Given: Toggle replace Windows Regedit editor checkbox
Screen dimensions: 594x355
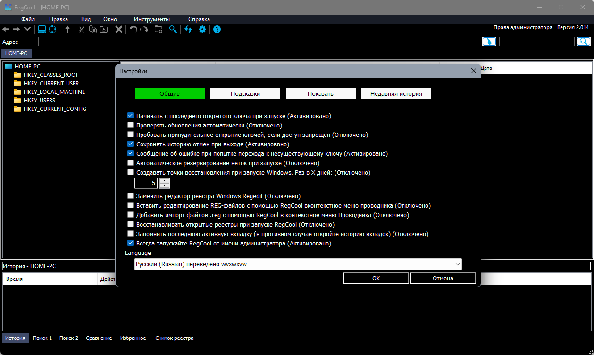Looking at the screenshot, I should click(131, 196).
